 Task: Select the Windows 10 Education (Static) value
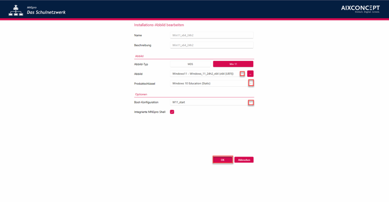[x=191, y=83]
